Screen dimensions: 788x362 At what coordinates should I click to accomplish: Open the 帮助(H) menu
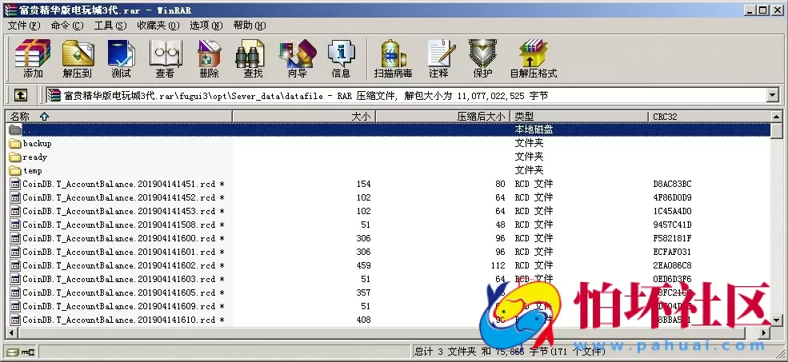click(250, 25)
